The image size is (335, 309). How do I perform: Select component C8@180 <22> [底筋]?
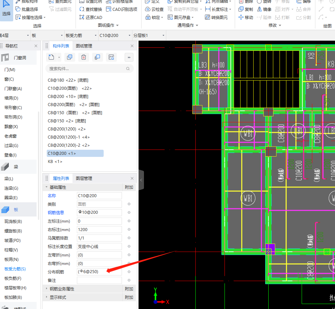(x=68, y=80)
